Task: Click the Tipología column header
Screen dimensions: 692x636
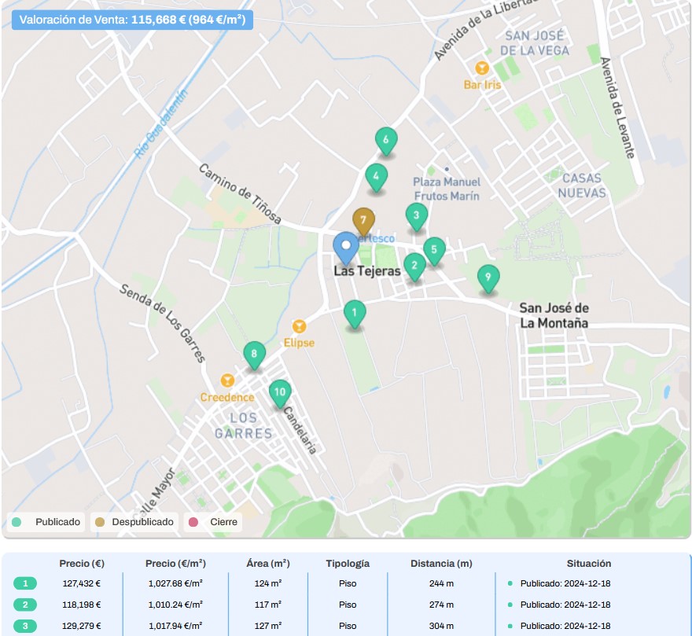Action: click(x=348, y=564)
